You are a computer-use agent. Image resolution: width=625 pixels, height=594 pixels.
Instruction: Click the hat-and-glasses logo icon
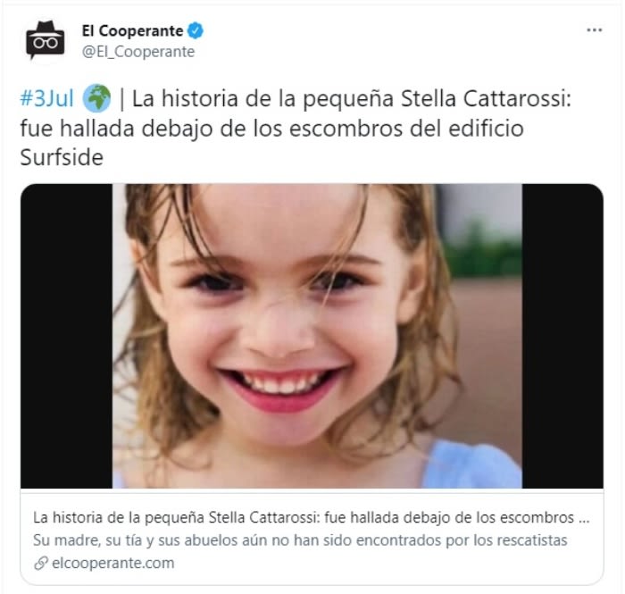point(45,39)
